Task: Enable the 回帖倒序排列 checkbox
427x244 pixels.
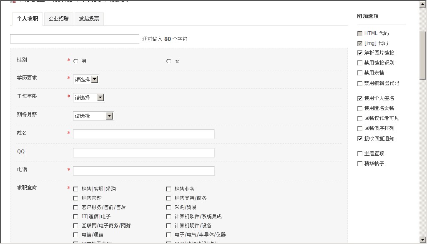Action: tap(360, 128)
